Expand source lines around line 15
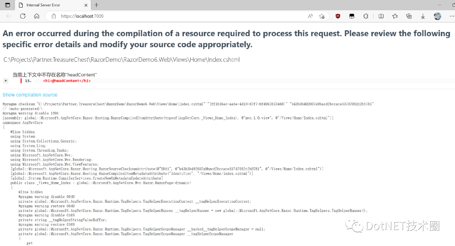The width and height of the screenshot is (455, 246). pyautogui.click(x=5, y=81)
